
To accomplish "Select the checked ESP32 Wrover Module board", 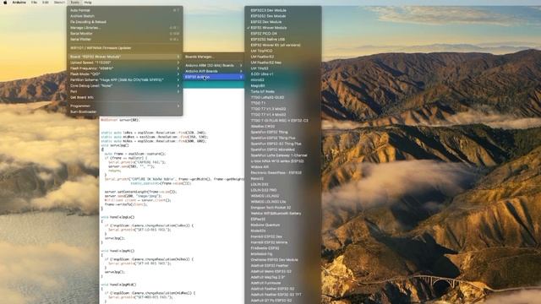I will tap(283, 28).
